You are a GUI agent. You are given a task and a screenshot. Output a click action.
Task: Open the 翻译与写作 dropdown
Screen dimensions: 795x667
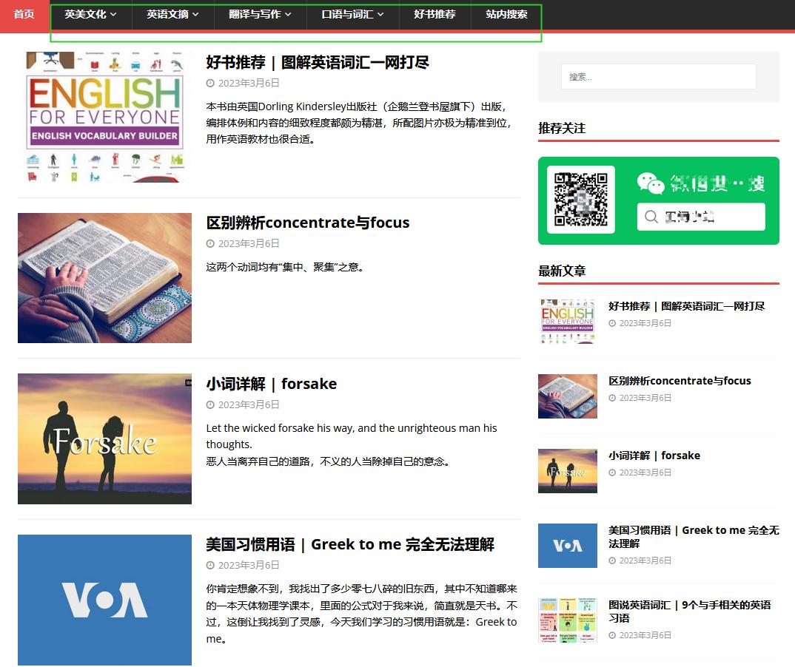260,13
